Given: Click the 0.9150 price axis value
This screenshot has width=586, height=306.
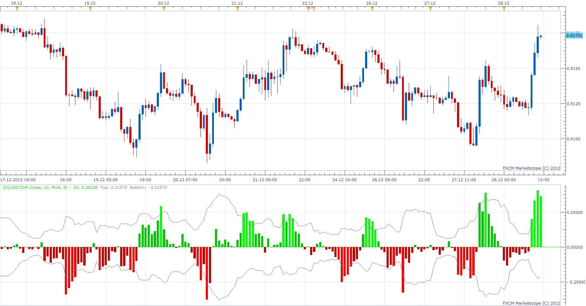Looking at the screenshot, I should pos(573,69).
